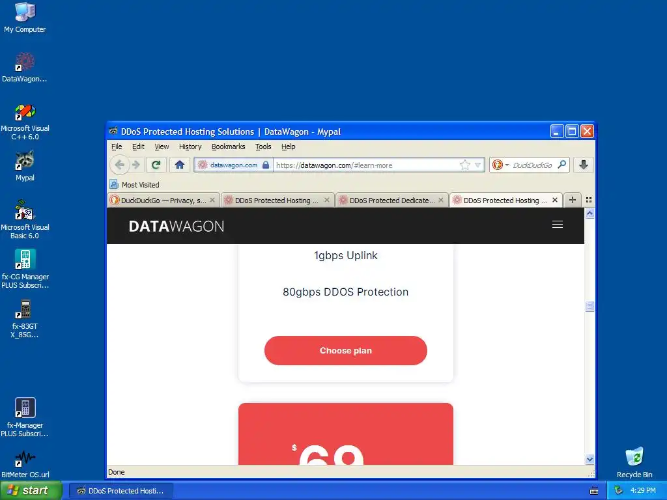
Task: Go to the browser Home page
Action: tap(180, 165)
